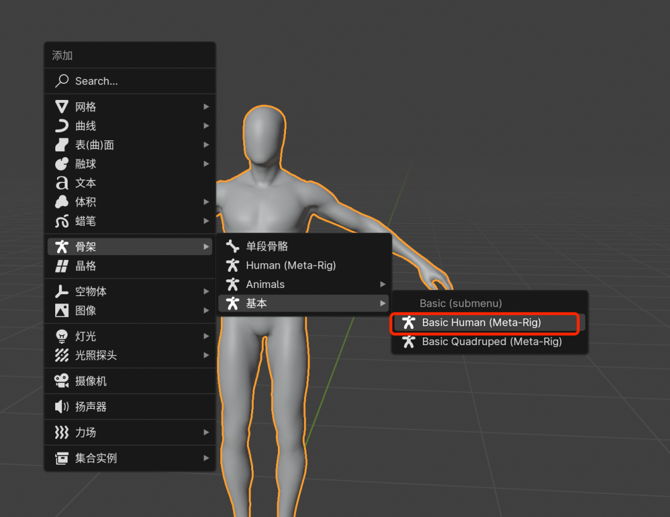Click the 空物体 empty axes icon

click(62, 291)
